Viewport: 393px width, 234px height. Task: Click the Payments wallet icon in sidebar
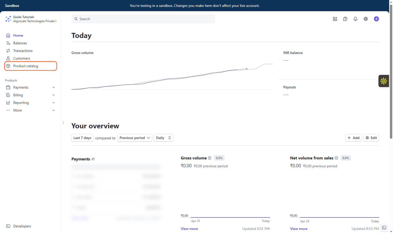click(x=8, y=87)
